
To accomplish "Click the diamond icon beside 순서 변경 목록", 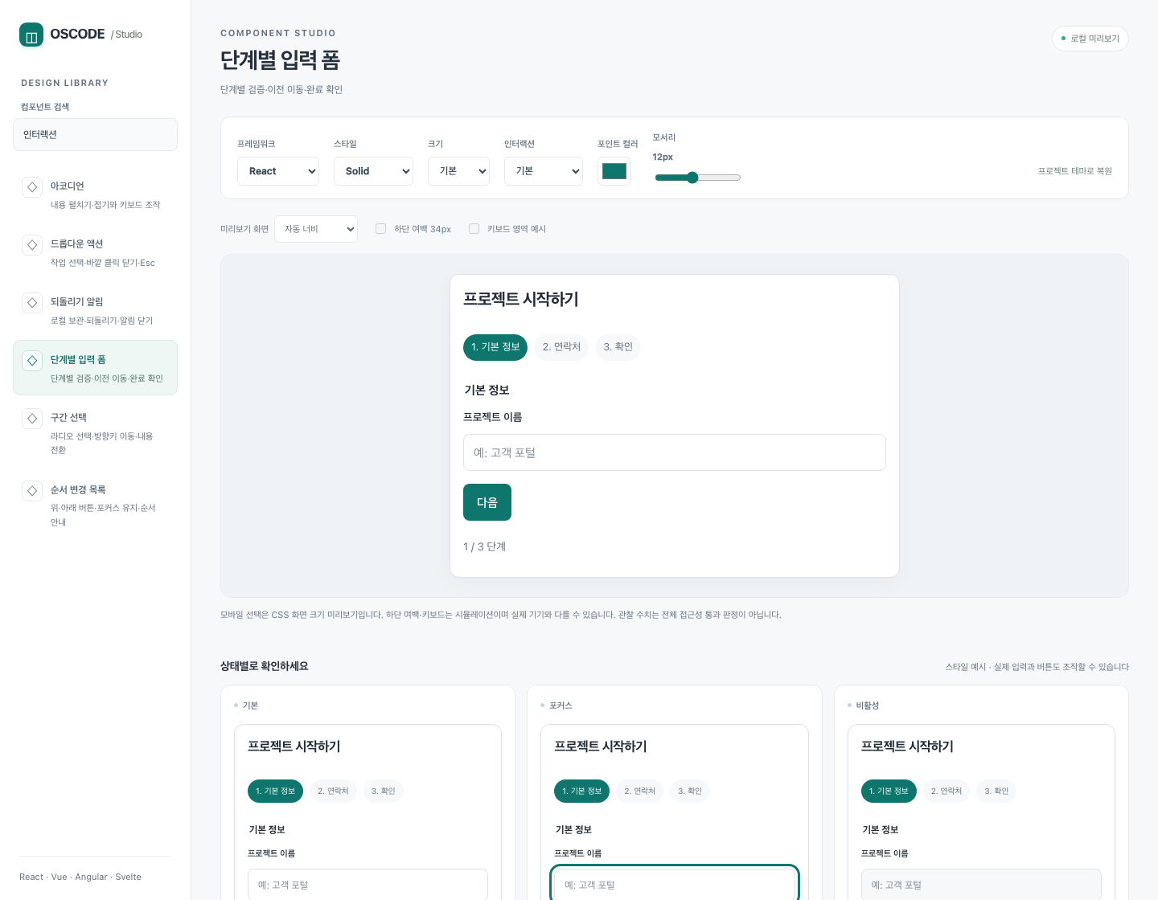I will (x=32, y=490).
